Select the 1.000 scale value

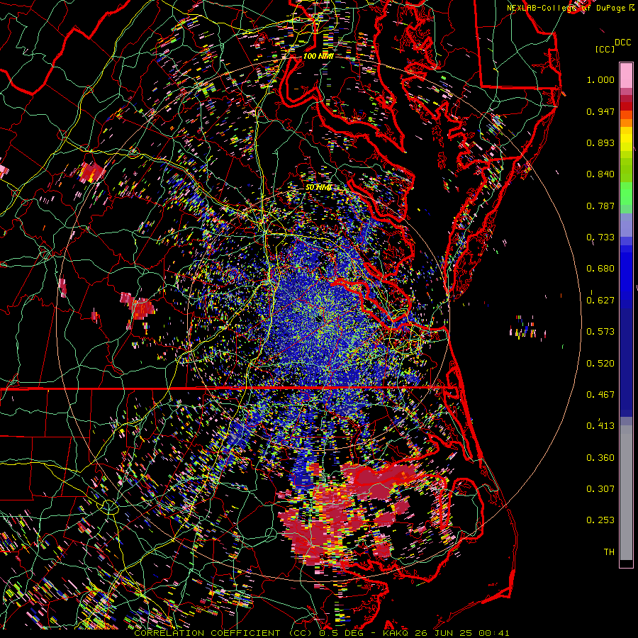[x=600, y=79]
